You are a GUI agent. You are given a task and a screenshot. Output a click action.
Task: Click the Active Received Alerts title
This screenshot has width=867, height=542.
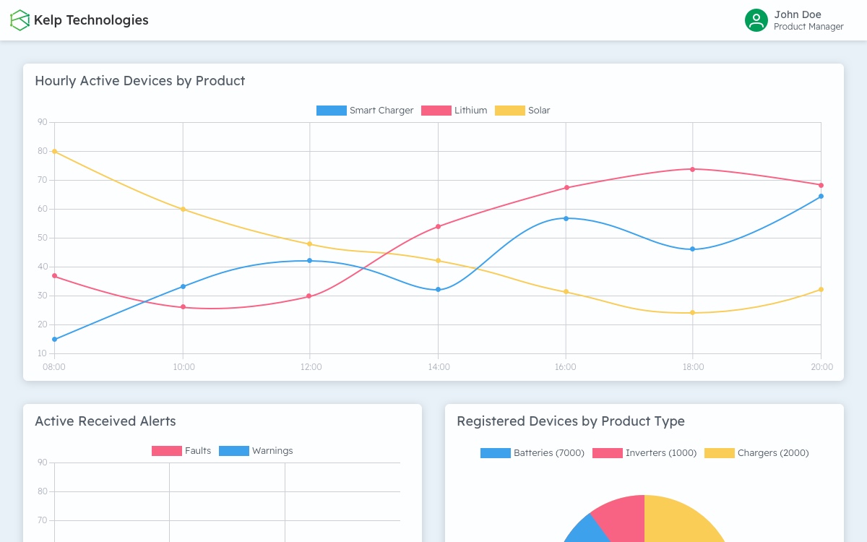pos(105,421)
